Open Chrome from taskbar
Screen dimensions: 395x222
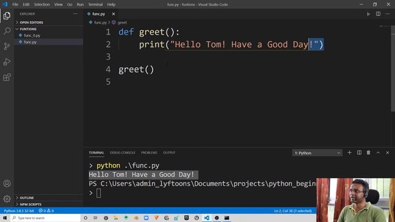tap(166, 218)
